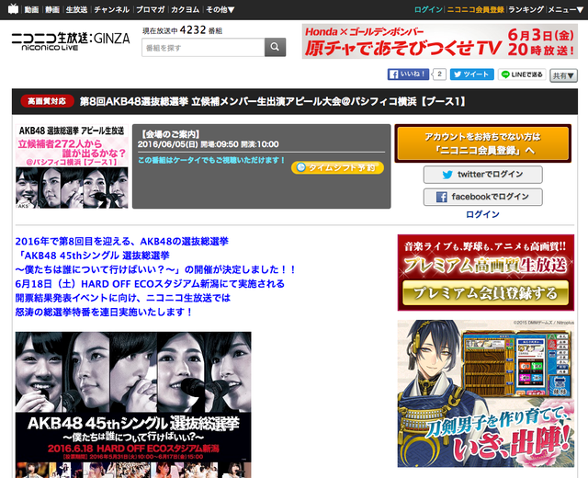Click the ニコニコ生放送 GINZA logo
The image size is (588, 478).
click(x=71, y=40)
